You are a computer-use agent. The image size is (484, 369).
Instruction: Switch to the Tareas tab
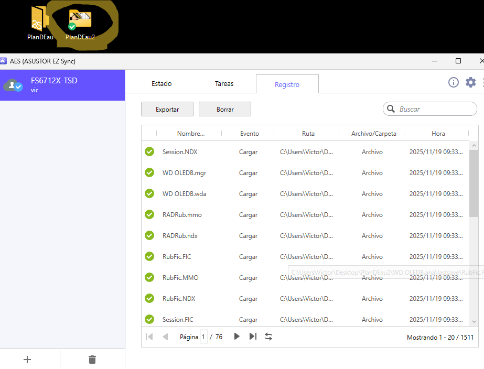(x=224, y=84)
